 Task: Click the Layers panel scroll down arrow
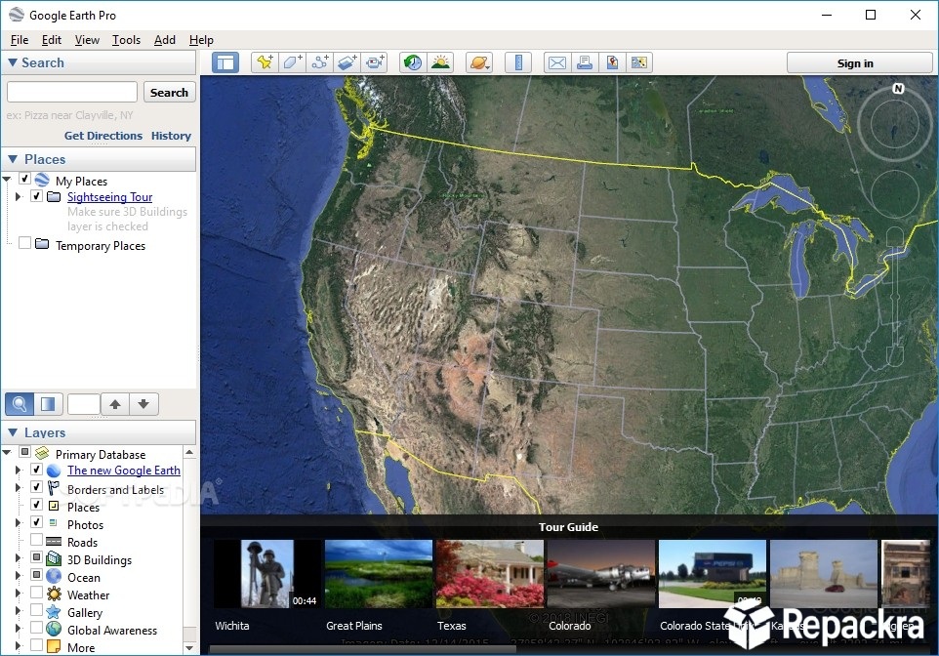point(189,647)
